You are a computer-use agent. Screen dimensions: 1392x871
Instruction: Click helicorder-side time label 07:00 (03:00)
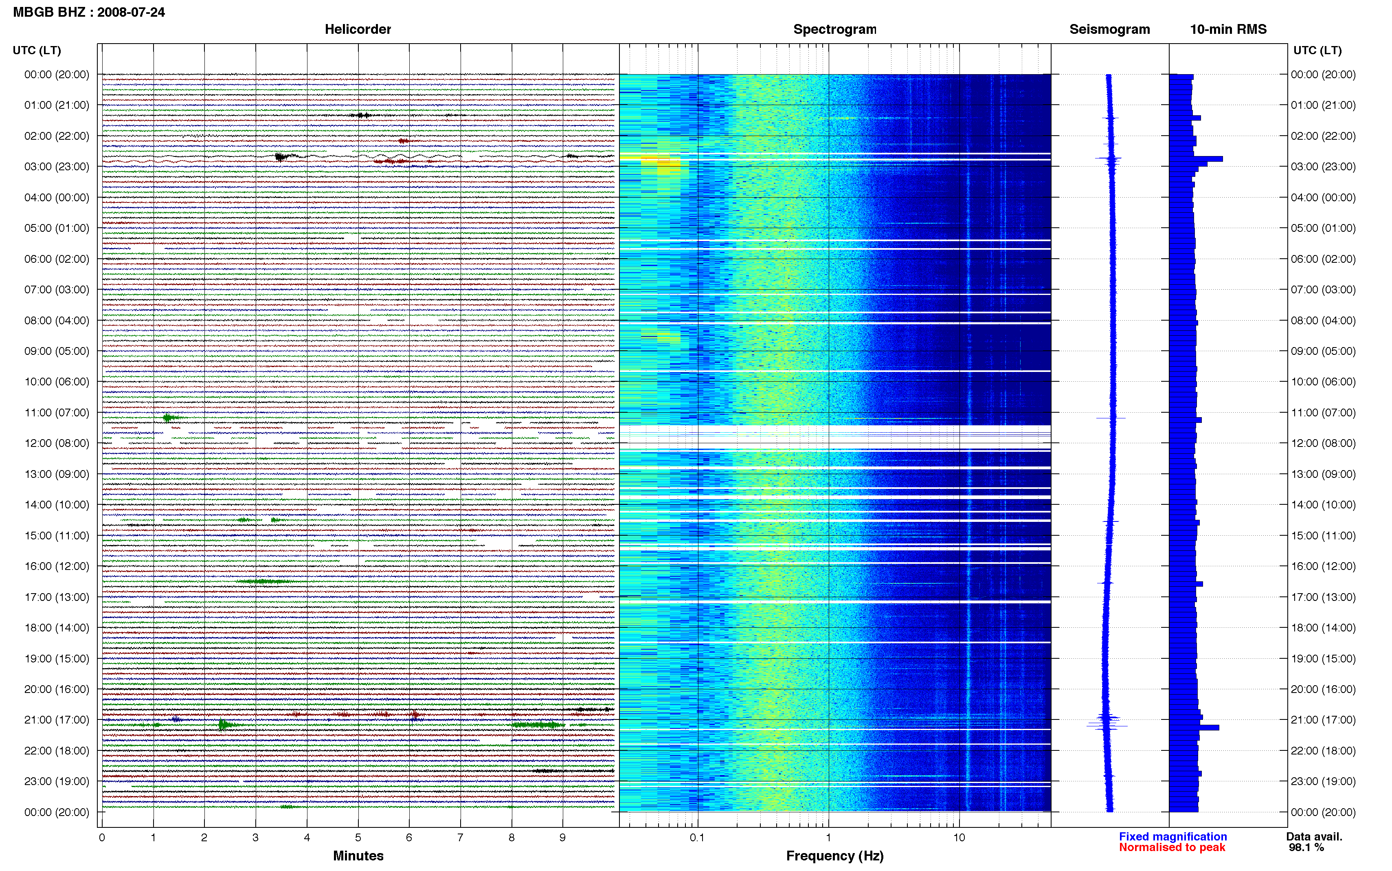(x=57, y=289)
